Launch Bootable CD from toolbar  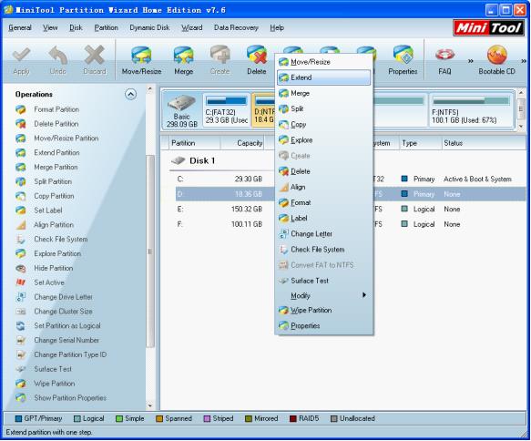coord(496,61)
